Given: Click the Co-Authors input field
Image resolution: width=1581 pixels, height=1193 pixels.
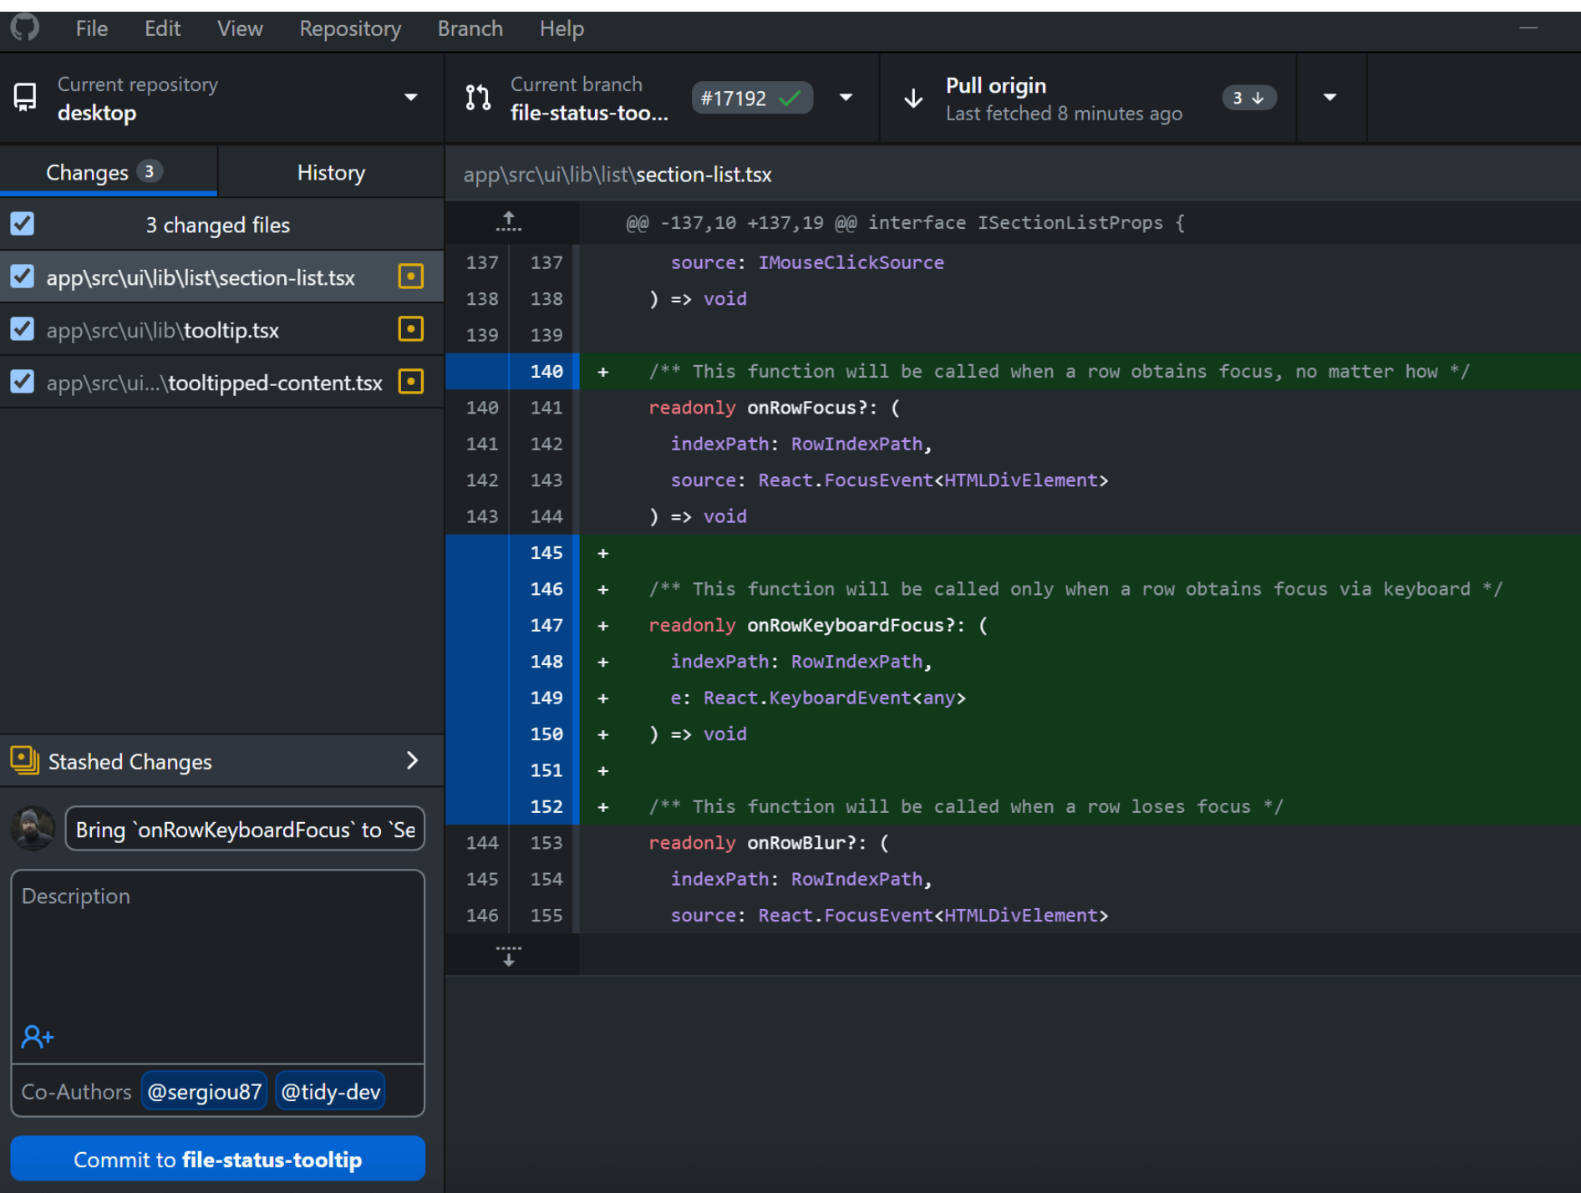Looking at the screenshot, I should tap(217, 1091).
